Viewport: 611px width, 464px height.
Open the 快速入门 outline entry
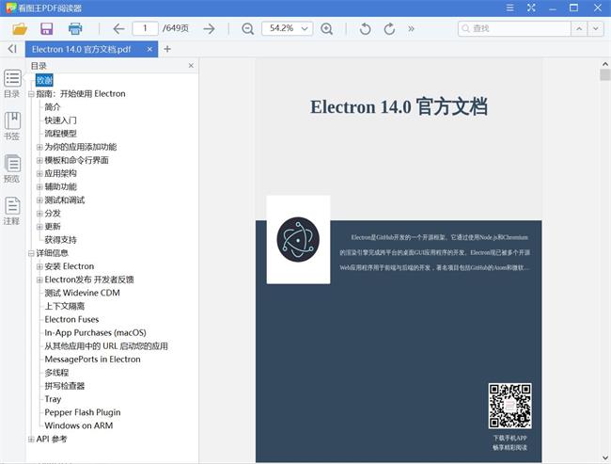(60, 120)
